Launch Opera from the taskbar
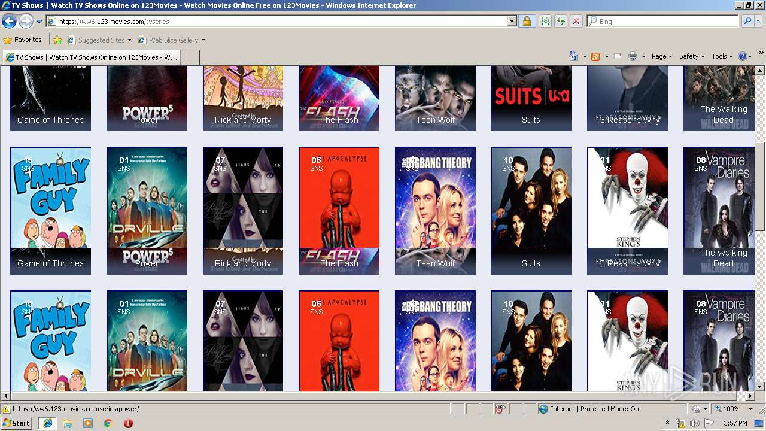This screenshot has width=766, height=431. point(128,423)
